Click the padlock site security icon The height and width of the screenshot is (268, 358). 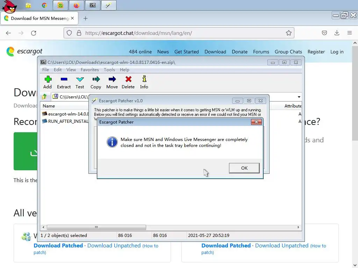click(x=79, y=33)
